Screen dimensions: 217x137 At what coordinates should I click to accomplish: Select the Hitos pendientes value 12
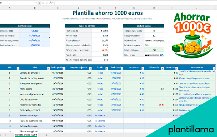pyautogui.click(x=154, y=36)
